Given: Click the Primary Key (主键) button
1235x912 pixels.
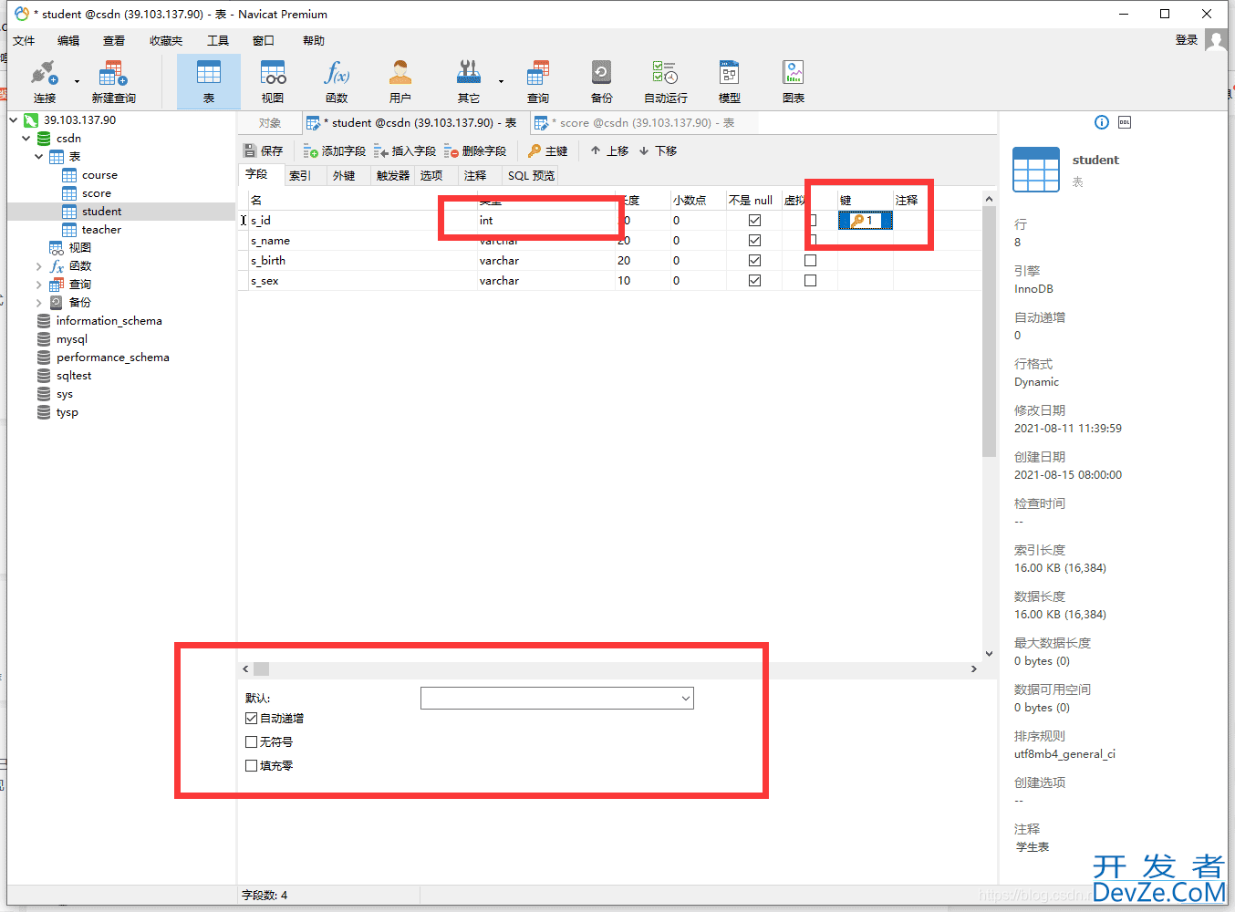Looking at the screenshot, I should [547, 150].
